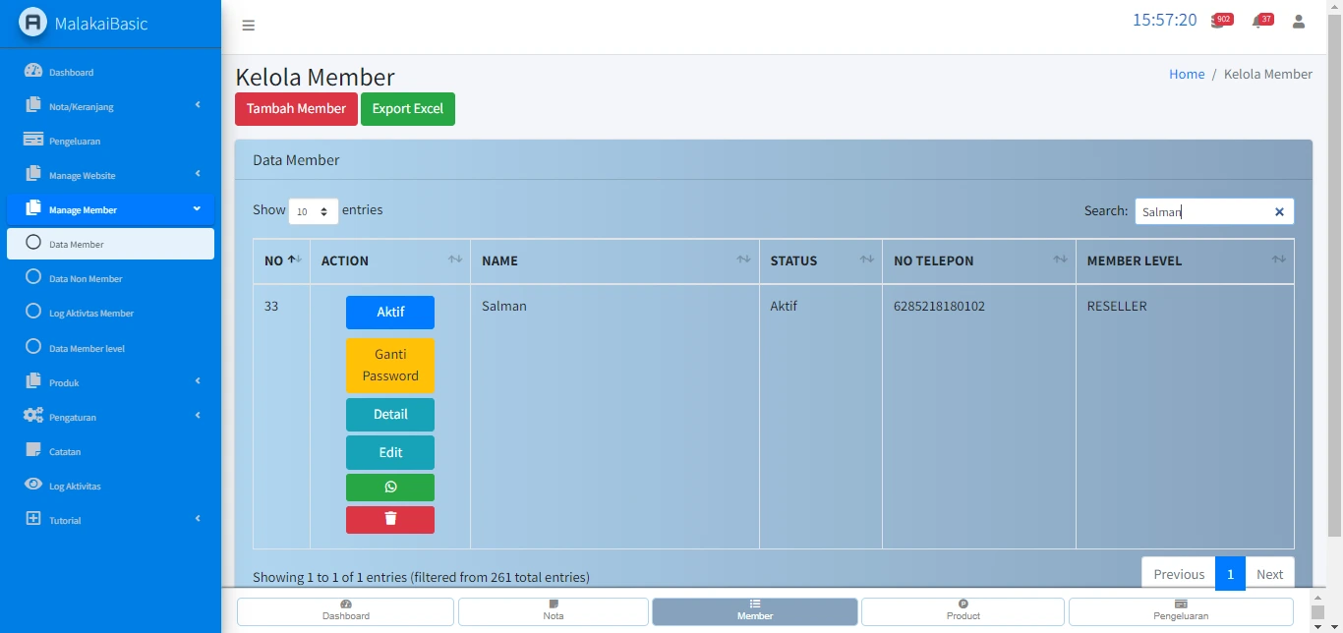The width and height of the screenshot is (1343, 633).
Task: Clear the search field with the X icon
Action: pyautogui.click(x=1279, y=211)
